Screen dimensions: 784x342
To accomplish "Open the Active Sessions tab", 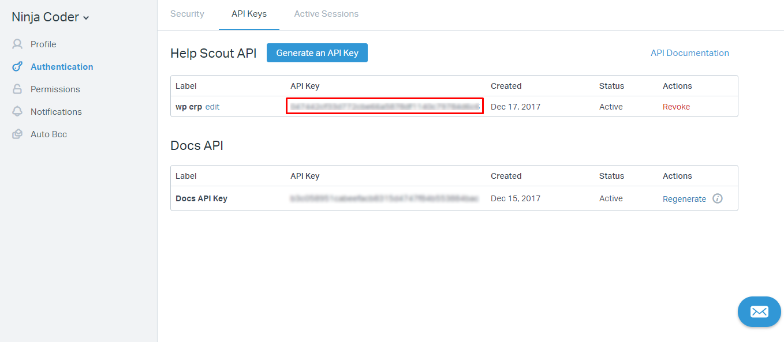I will click(x=326, y=14).
